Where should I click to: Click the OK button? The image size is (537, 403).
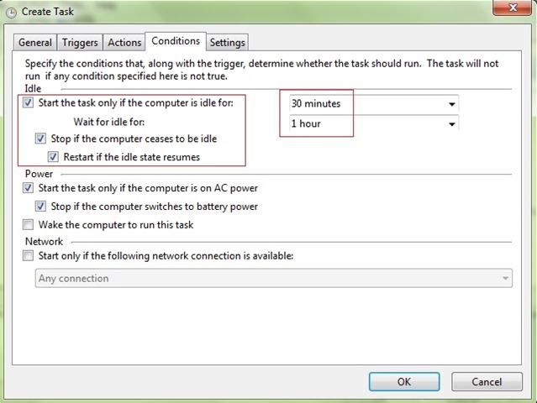coord(404,381)
